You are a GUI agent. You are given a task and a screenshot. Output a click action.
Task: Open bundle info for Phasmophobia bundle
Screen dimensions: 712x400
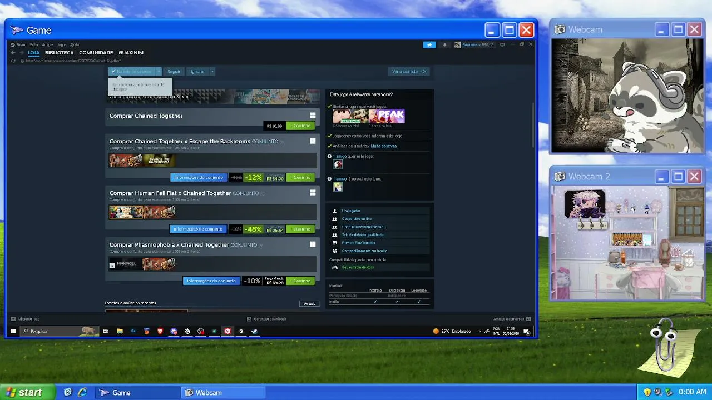211,281
